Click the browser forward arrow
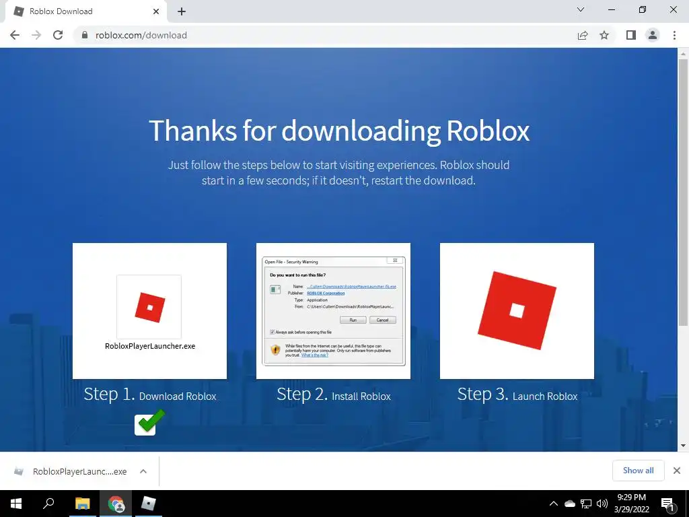 (36, 35)
